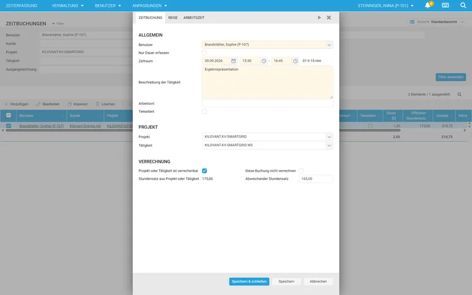Check Diese Buchung nicht verrechnen
Screen dimensions: 472x295
tap(301, 171)
